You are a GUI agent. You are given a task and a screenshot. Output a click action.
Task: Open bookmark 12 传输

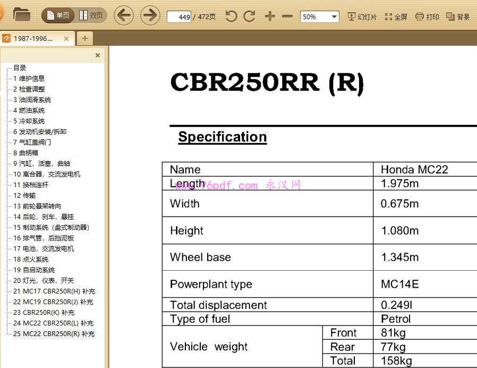tap(24, 196)
